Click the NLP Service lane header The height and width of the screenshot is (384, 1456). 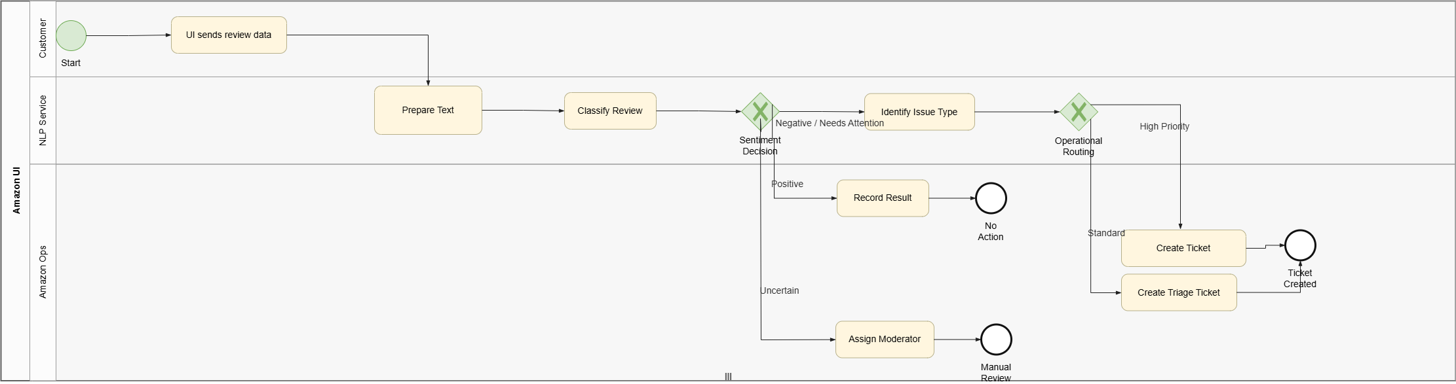click(x=43, y=120)
